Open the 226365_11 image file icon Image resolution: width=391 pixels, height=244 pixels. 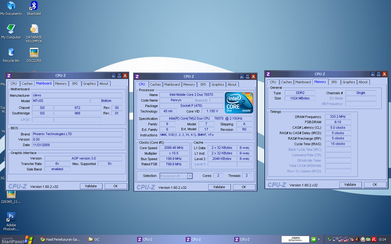pyautogui.click(x=11, y=197)
